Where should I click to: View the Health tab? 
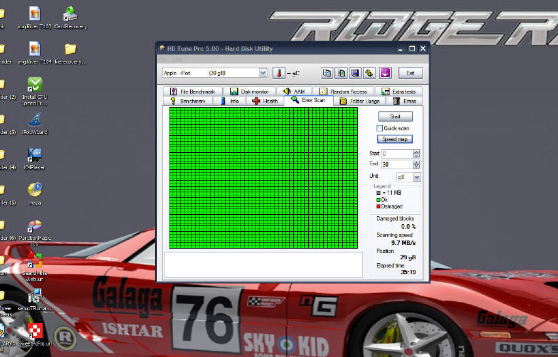click(265, 101)
